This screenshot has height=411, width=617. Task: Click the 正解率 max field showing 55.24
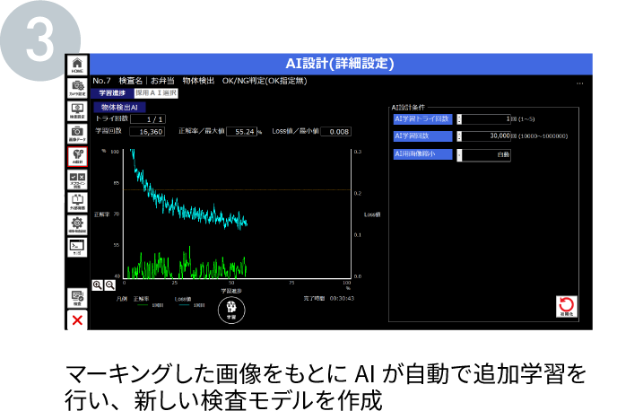[241, 132]
